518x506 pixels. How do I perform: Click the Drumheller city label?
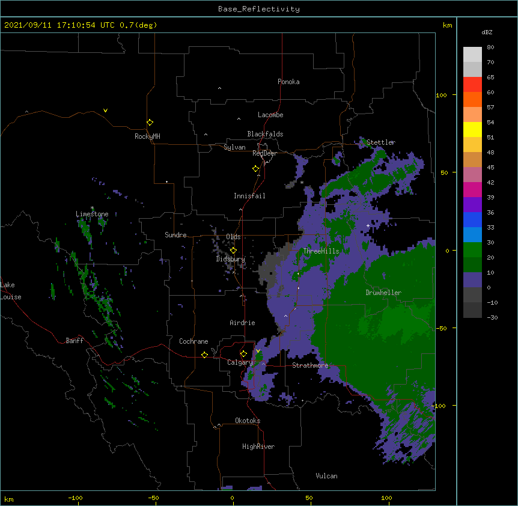(x=383, y=293)
